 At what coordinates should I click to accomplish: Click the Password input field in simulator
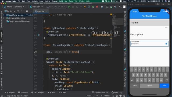[149, 44]
